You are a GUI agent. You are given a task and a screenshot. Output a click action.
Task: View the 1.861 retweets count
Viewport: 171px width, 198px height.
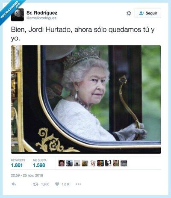click(17, 165)
